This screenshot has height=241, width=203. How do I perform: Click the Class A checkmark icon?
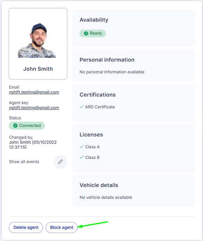point(82,147)
